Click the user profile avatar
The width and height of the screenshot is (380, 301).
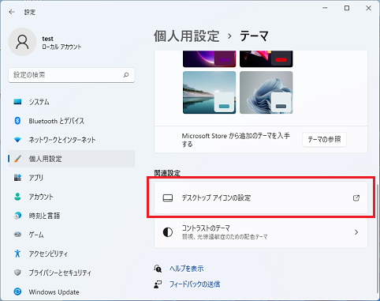[x=22, y=42]
